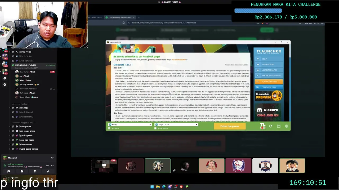The width and height of the screenshot is (339, 190).
Task: Collapse the Minigames Area category header
Action: 24,123
